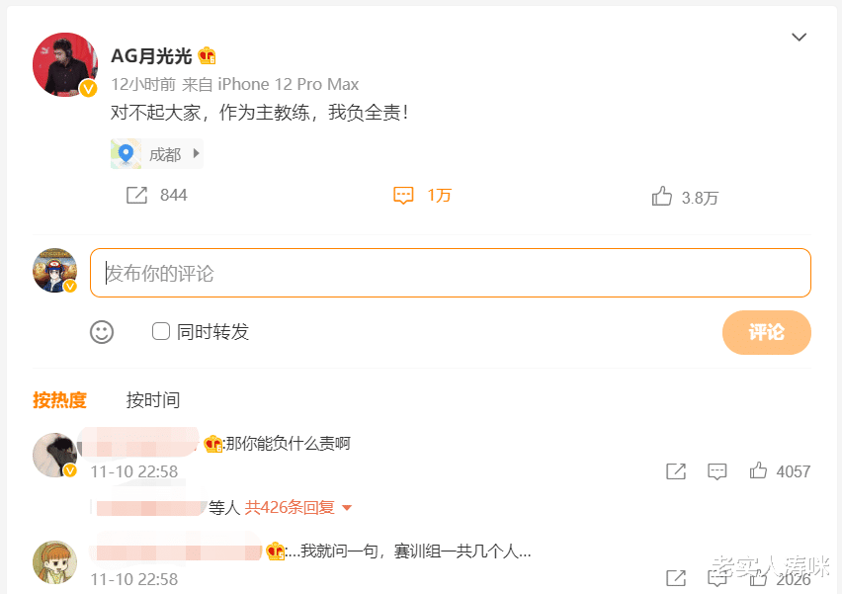
Task: Like the first comment with 4057 likes
Action: click(x=759, y=471)
